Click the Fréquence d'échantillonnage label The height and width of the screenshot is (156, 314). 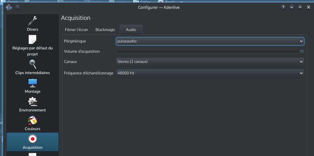pyautogui.click(x=89, y=73)
